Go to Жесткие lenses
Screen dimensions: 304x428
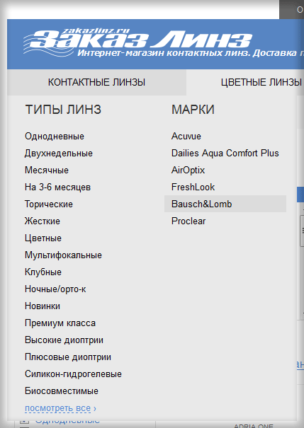tap(43, 221)
